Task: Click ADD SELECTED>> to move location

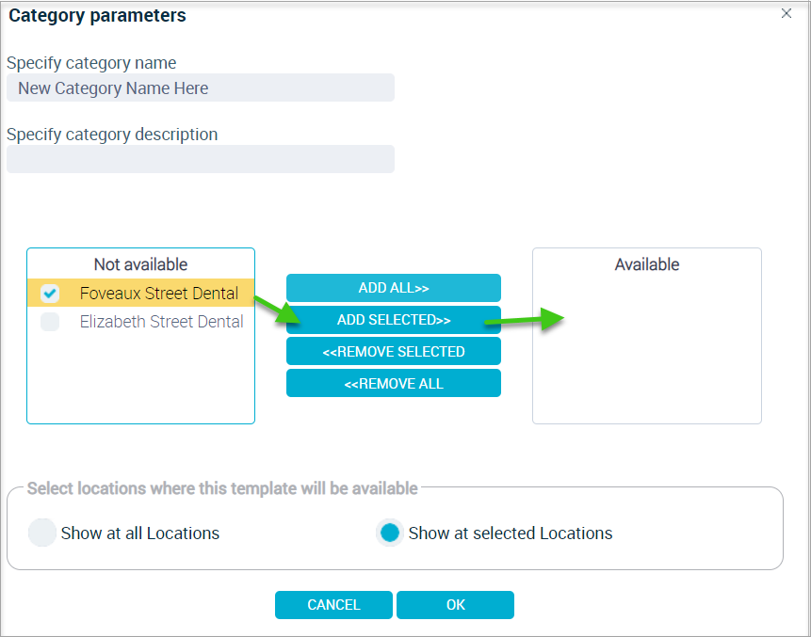Action: (394, 320)
